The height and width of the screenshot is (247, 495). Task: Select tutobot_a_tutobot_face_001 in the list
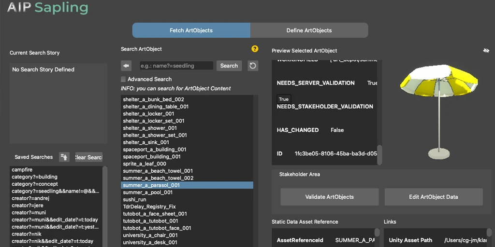pyautogui.click(x=187, y=228)
